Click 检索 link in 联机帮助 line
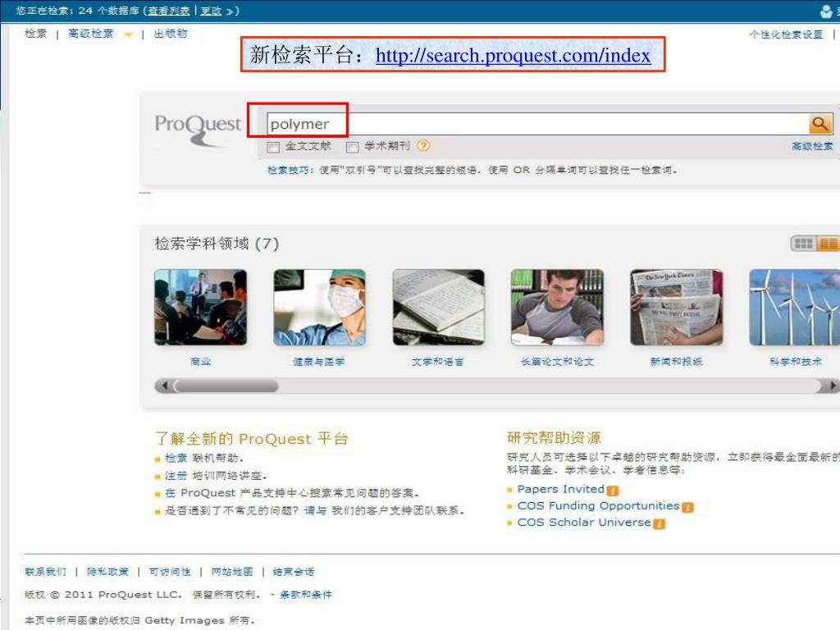The width and height of the screenshot is (840, 630). tap(176, 458)
